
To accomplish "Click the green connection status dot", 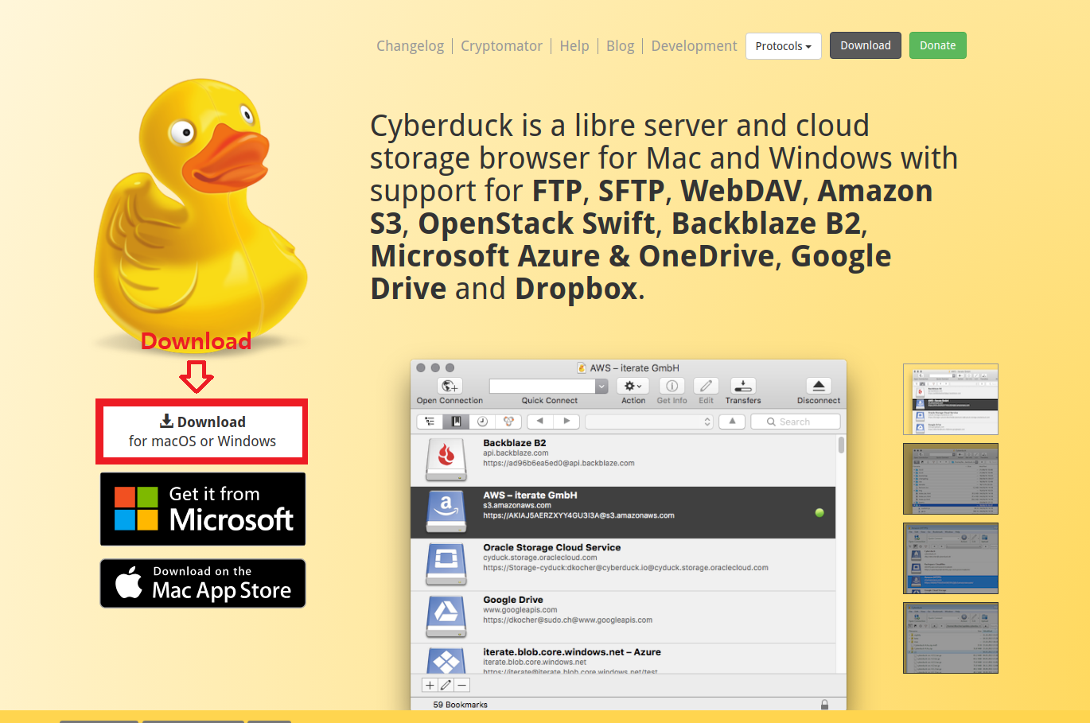I will click(x=819, y=513).
